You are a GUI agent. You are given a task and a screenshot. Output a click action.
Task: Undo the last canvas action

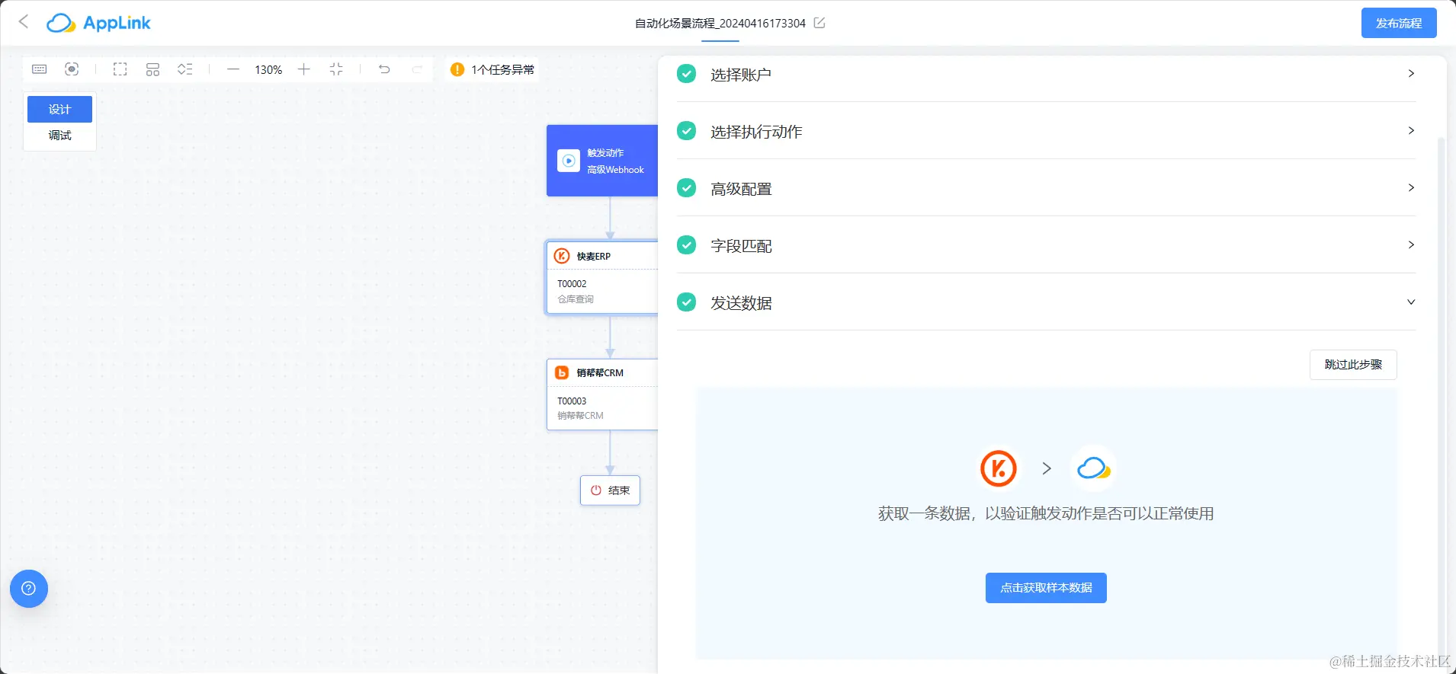(384, 69)
